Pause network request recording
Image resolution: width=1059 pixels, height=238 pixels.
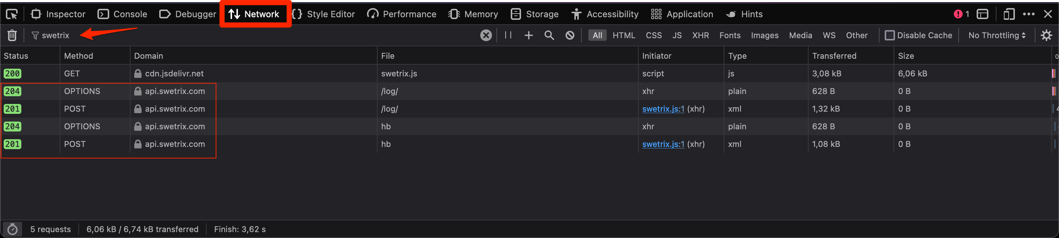508,36
